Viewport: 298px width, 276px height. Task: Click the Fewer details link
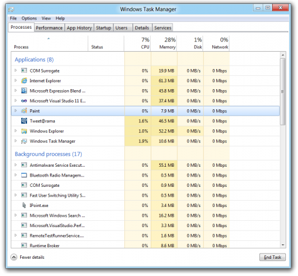(x=32, y=257)
